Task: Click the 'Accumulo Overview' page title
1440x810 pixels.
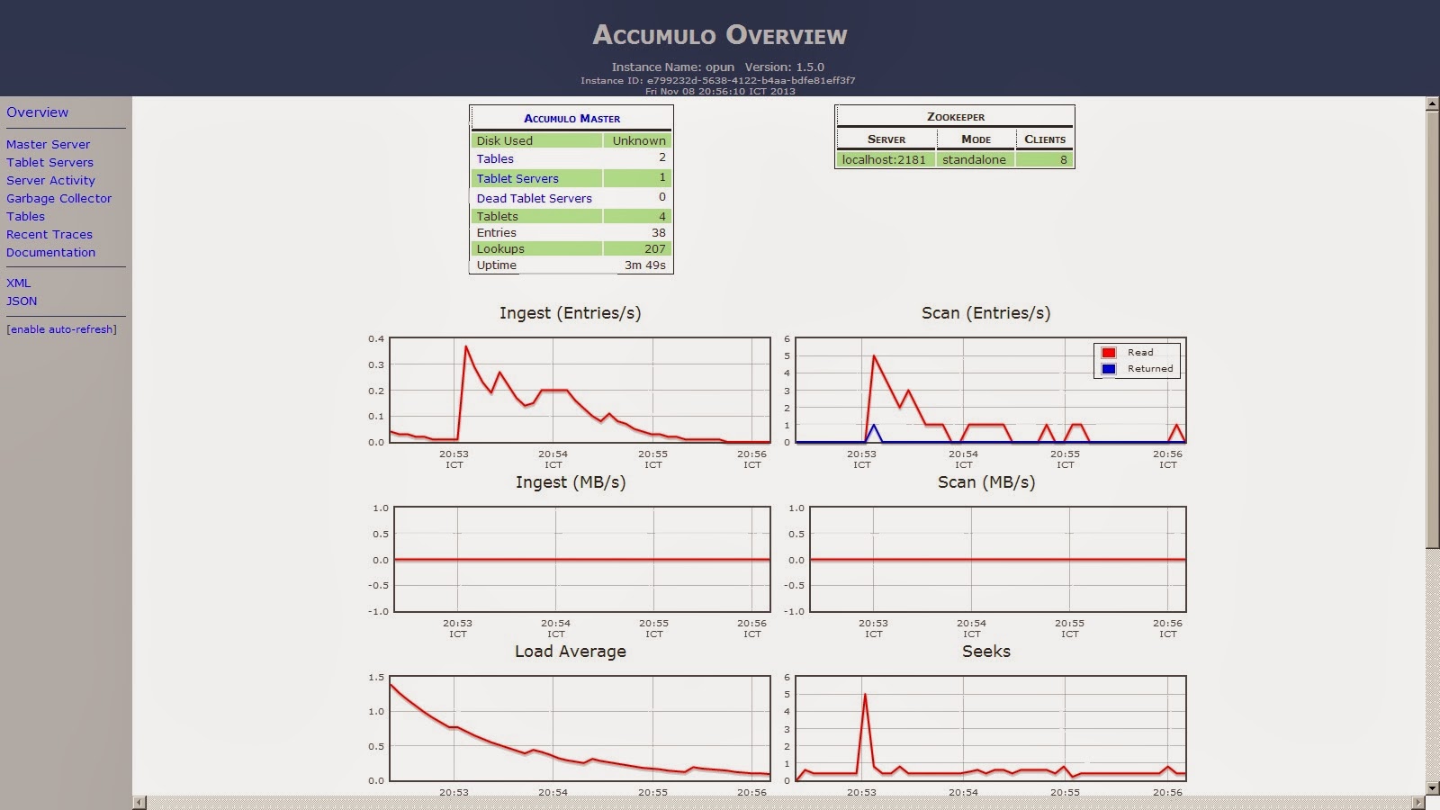Action: tap(720, 35)
